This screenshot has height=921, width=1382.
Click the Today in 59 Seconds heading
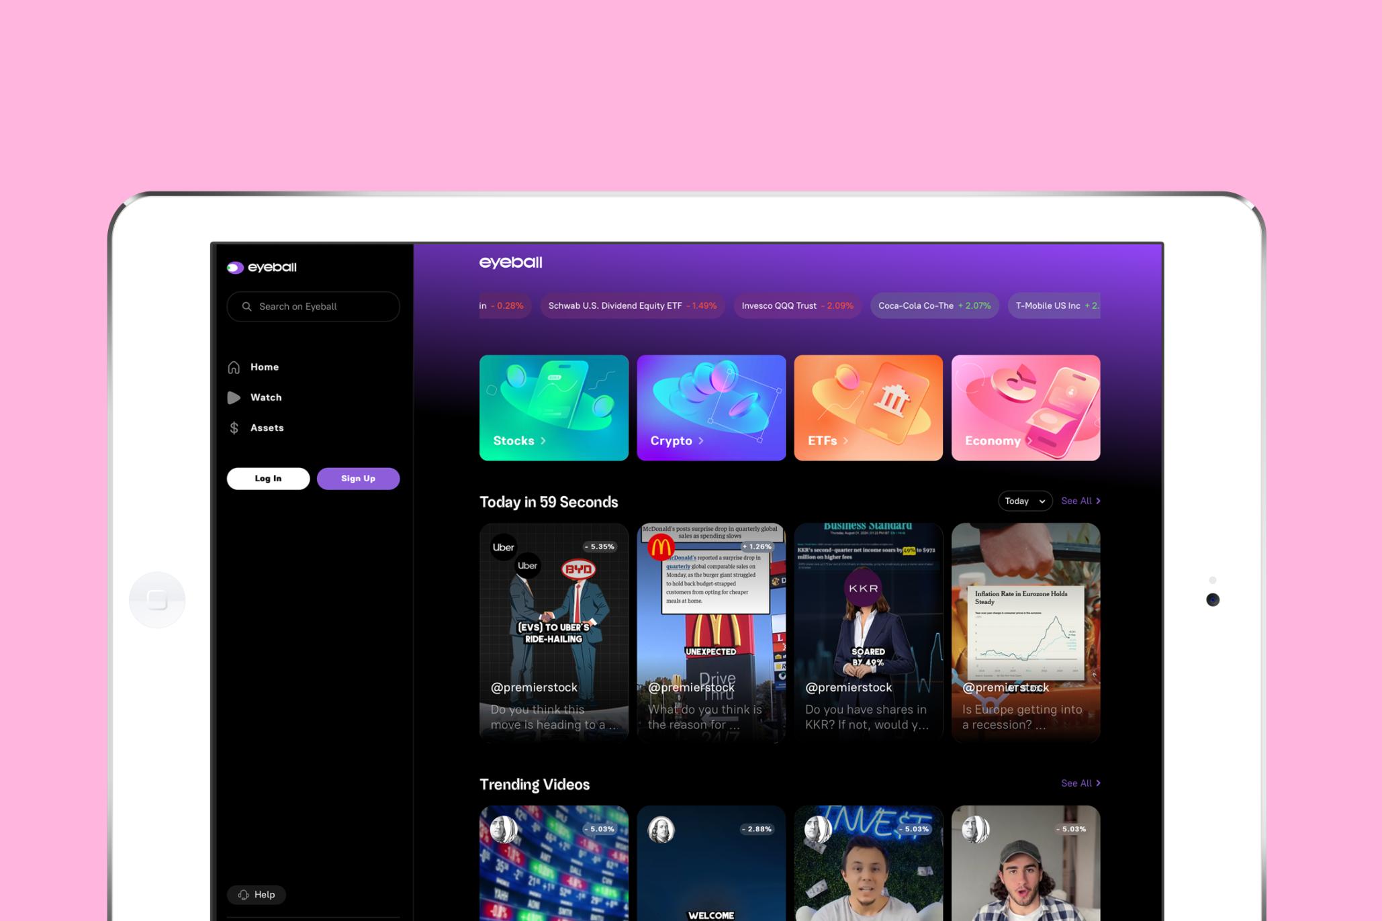[549, 502]
